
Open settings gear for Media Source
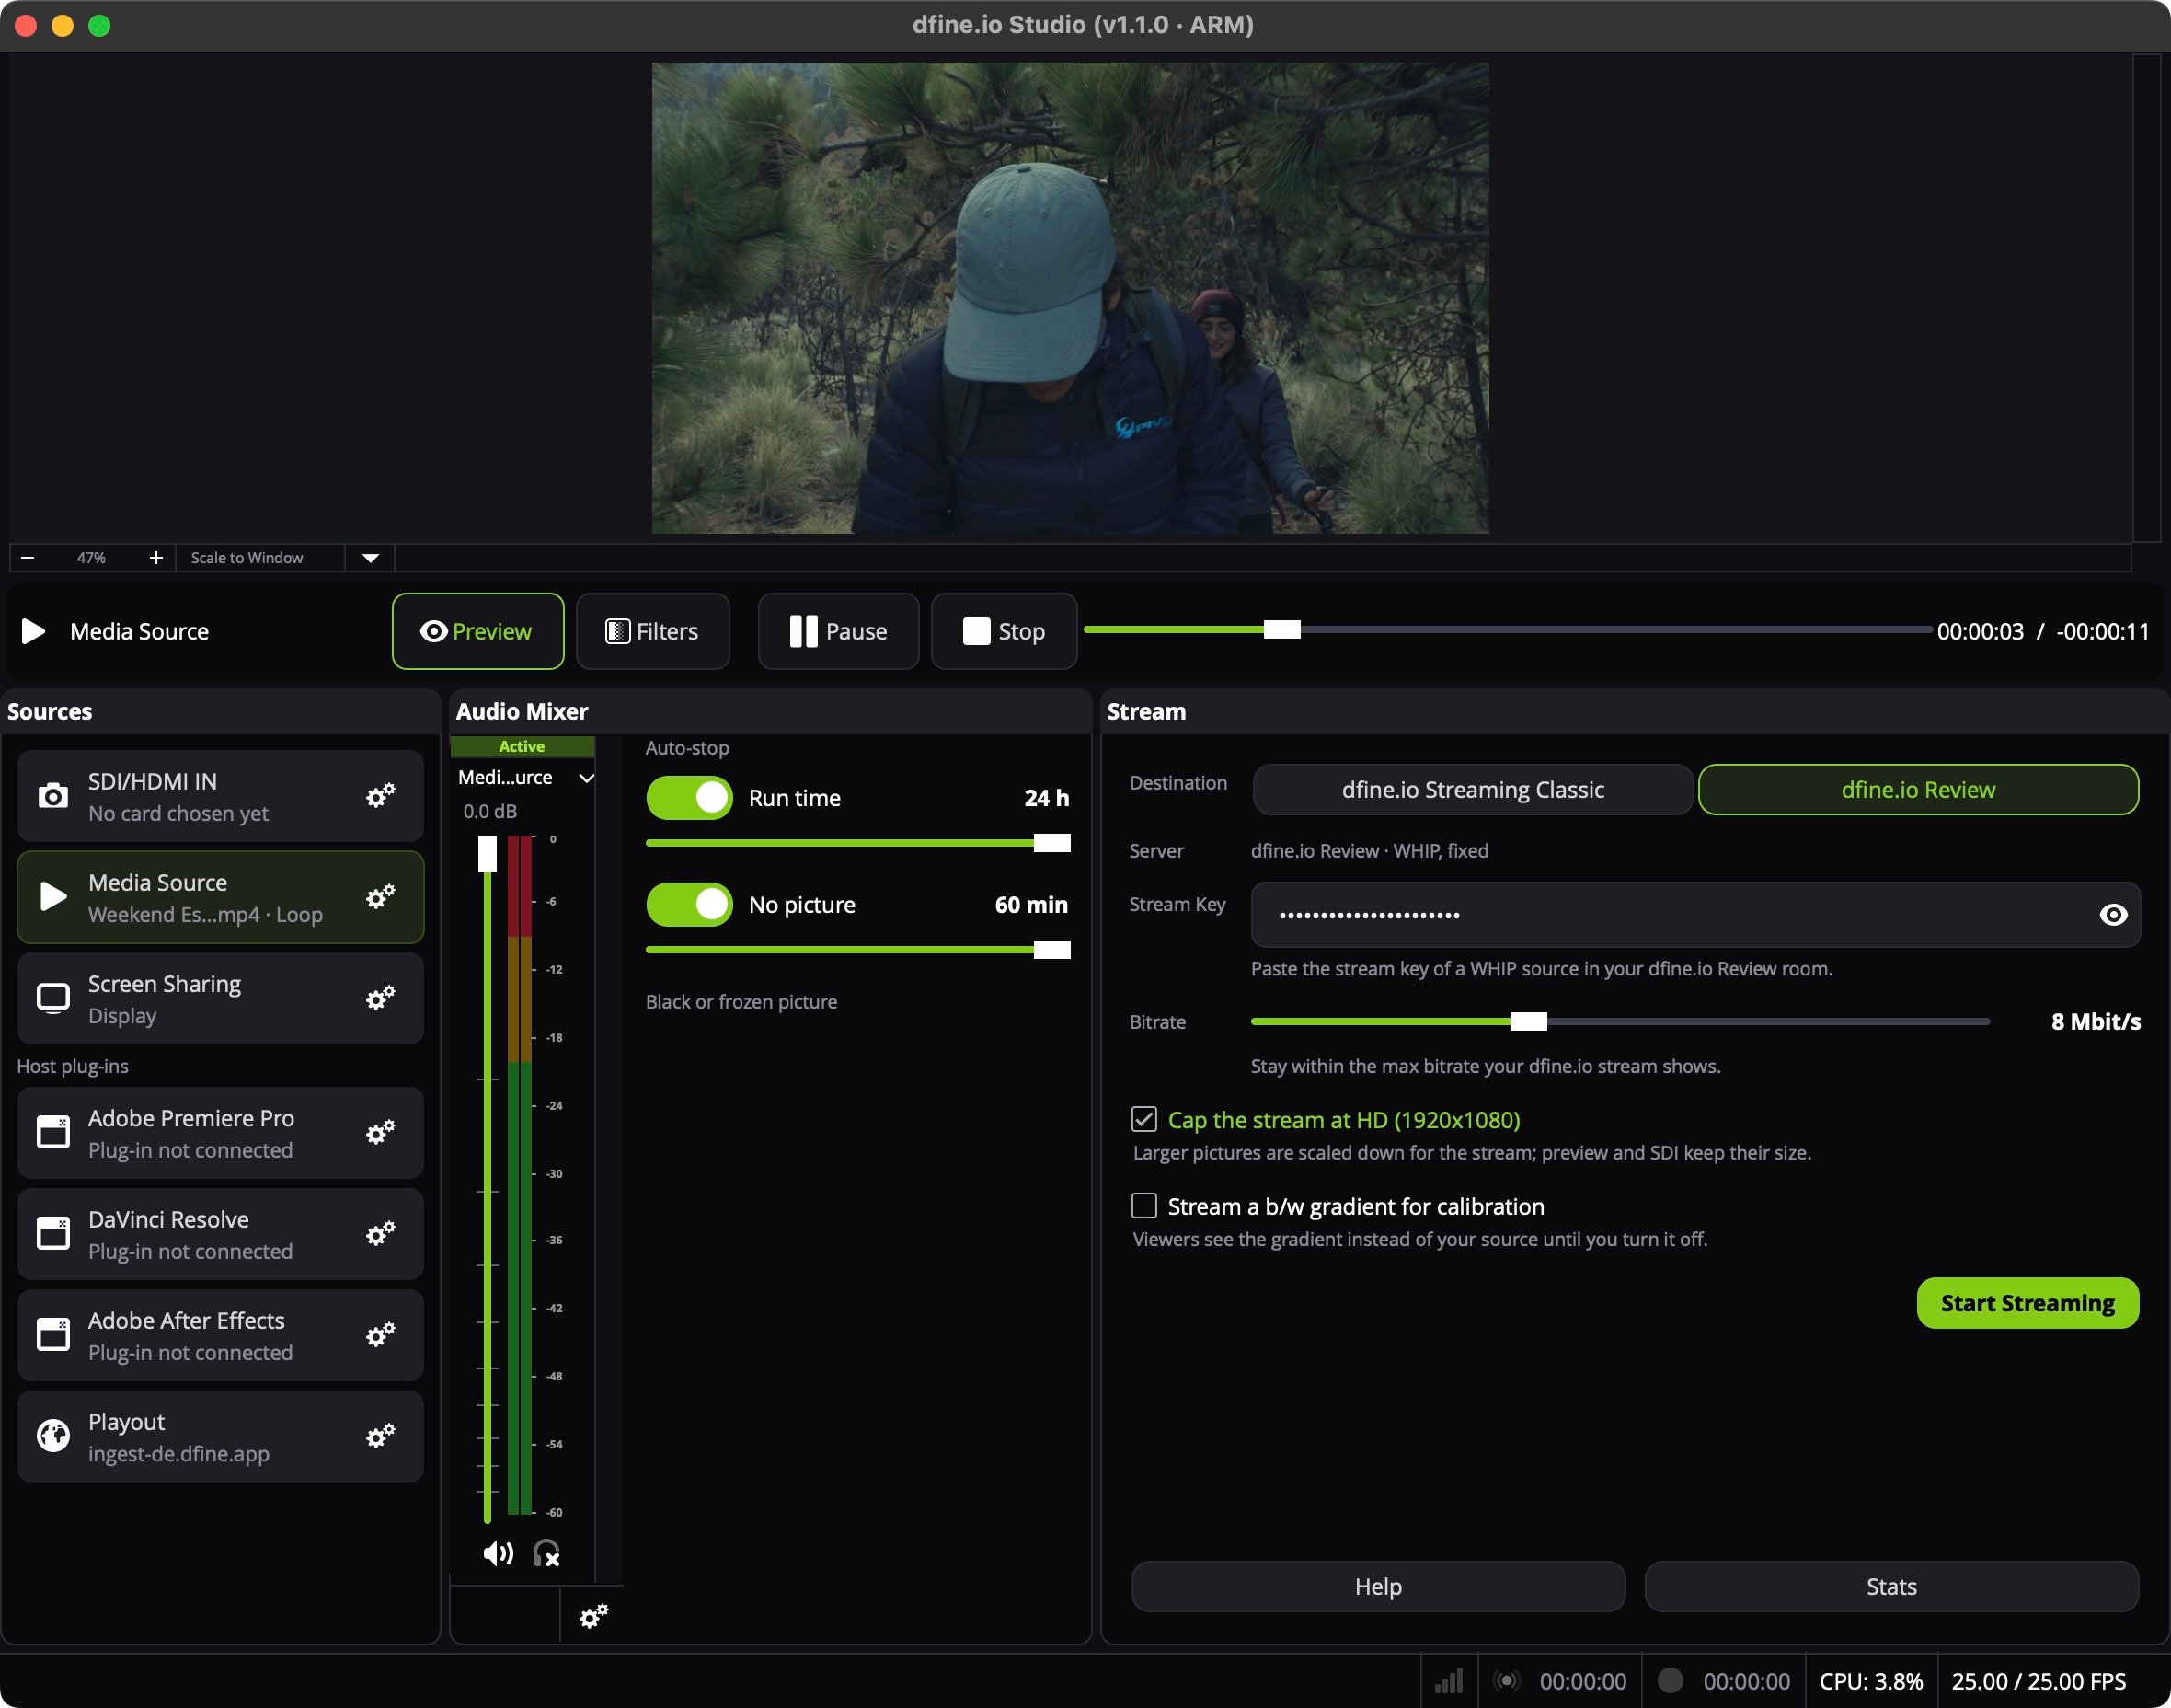(380, 897)
